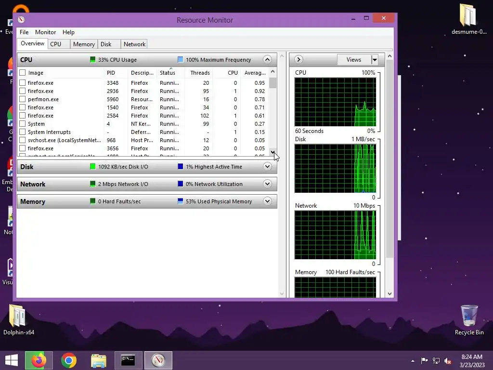Click the green CPU Usage indicator square

(x=92, y=59)
